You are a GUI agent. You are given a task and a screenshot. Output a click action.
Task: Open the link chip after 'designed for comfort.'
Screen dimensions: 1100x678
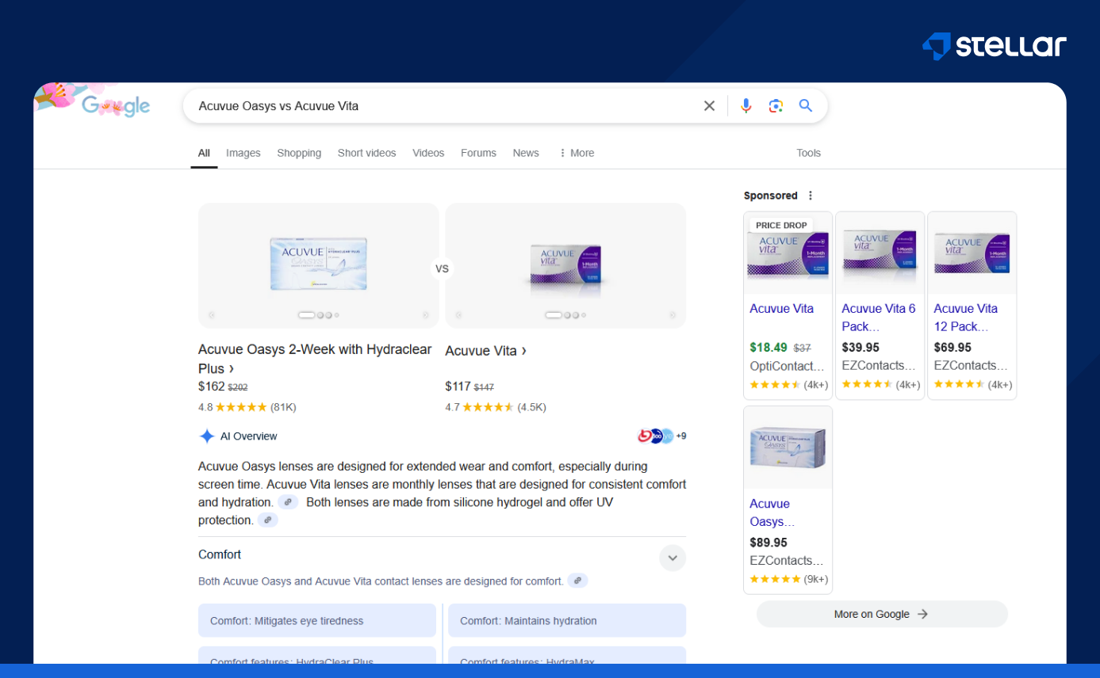pos(578,581)
